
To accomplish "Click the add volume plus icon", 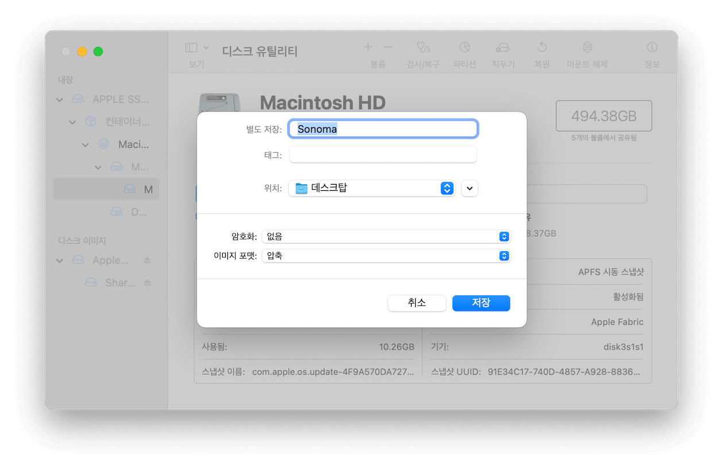I will [368, 47].
